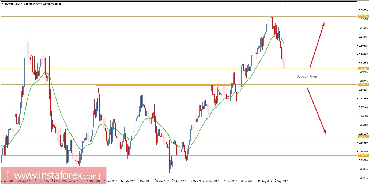Select the highlighted 0.92678 resistance price tag
Viewport: 369px width, 185px height.
[x=364, y=16]
